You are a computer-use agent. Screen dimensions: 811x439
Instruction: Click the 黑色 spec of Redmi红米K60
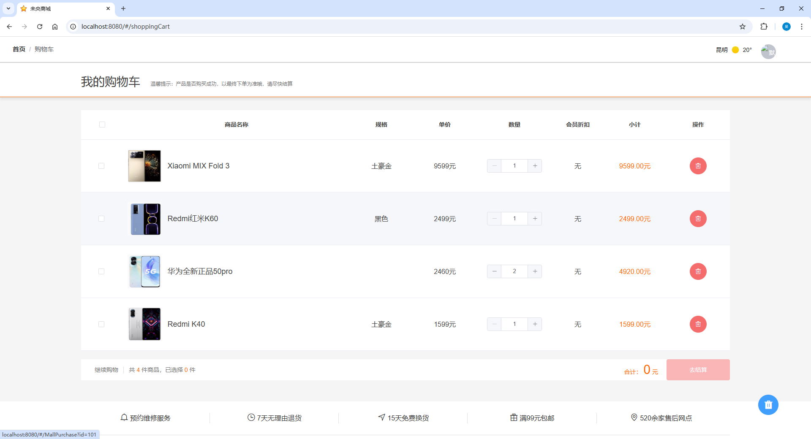[x=381, y=219]
